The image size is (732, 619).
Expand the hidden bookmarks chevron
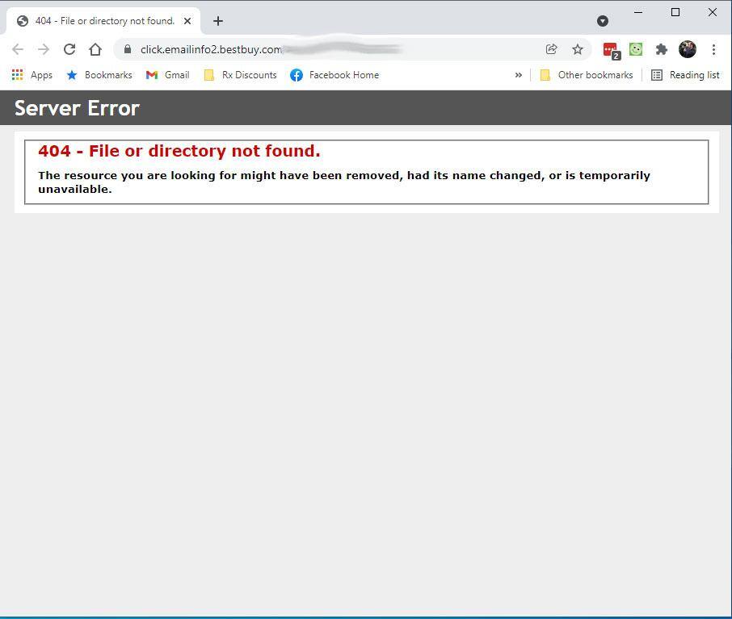[518, 75]
